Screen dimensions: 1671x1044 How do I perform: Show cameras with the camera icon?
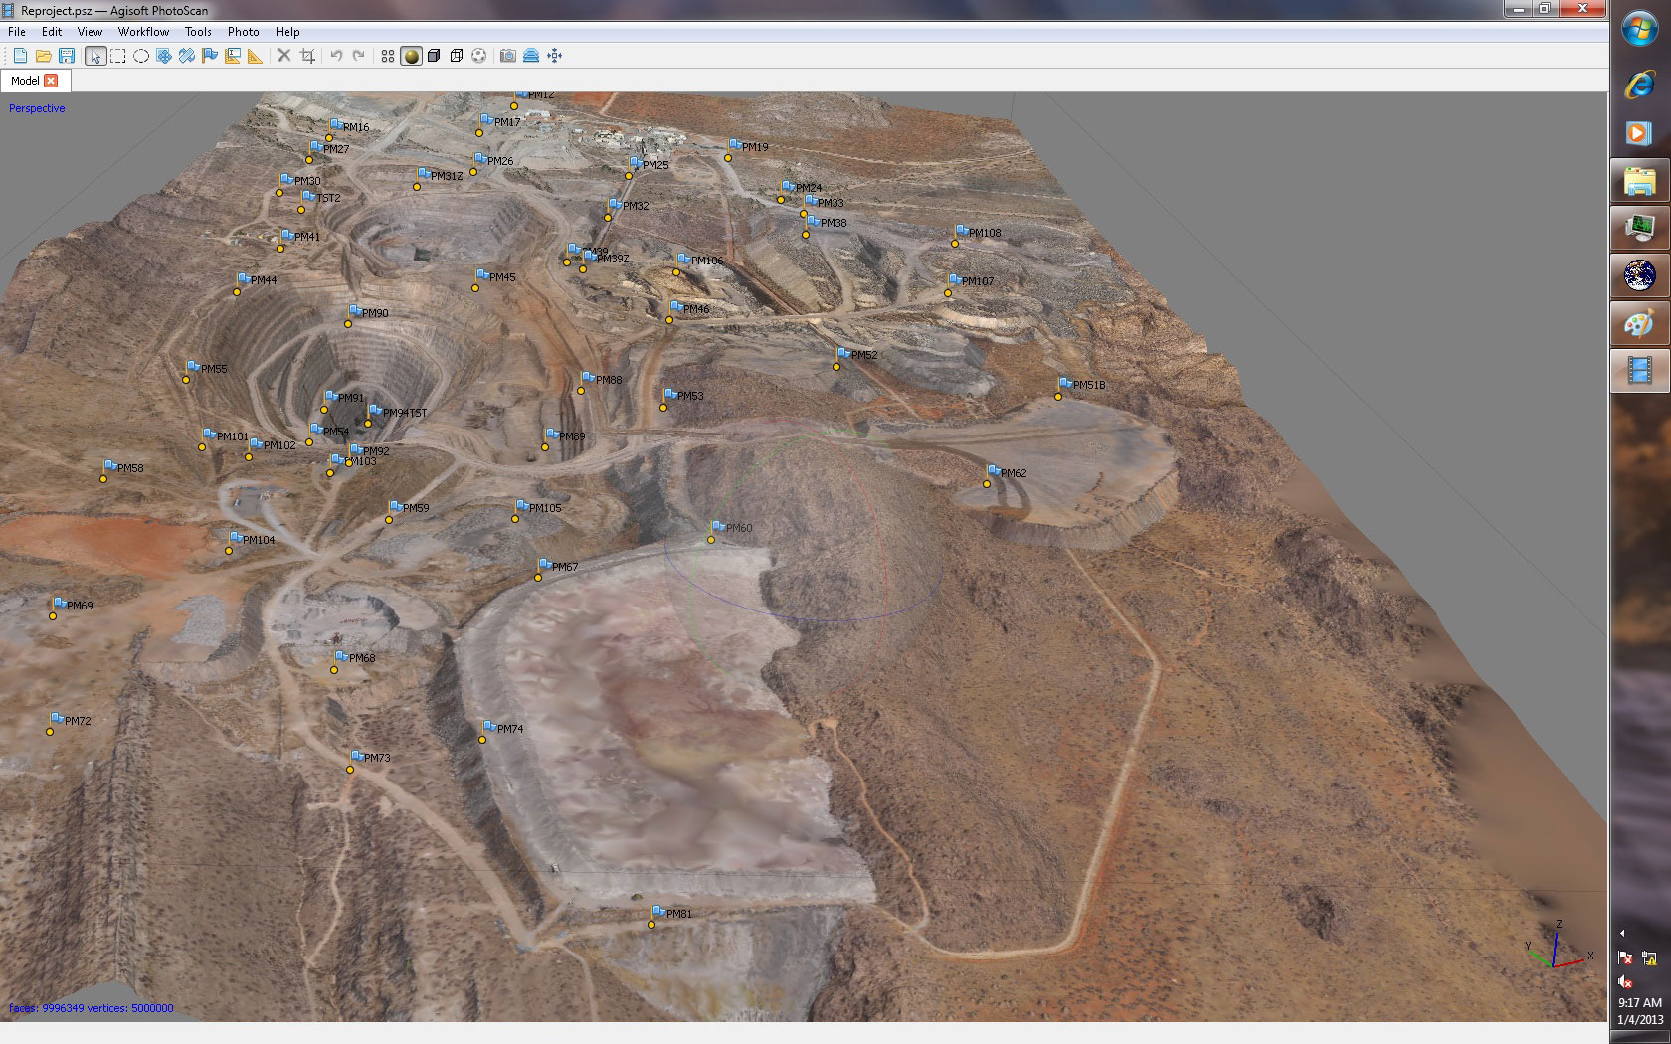(508, 56)
